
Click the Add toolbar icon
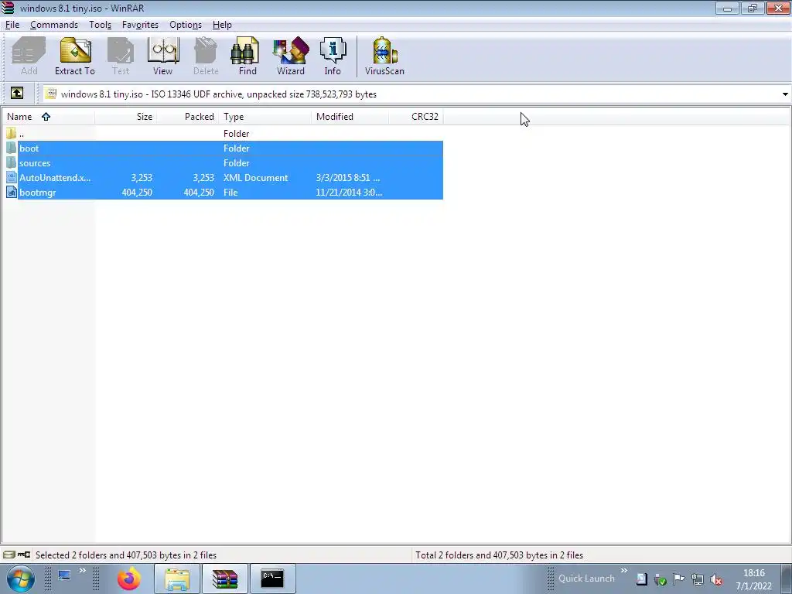tap(29, 56)
